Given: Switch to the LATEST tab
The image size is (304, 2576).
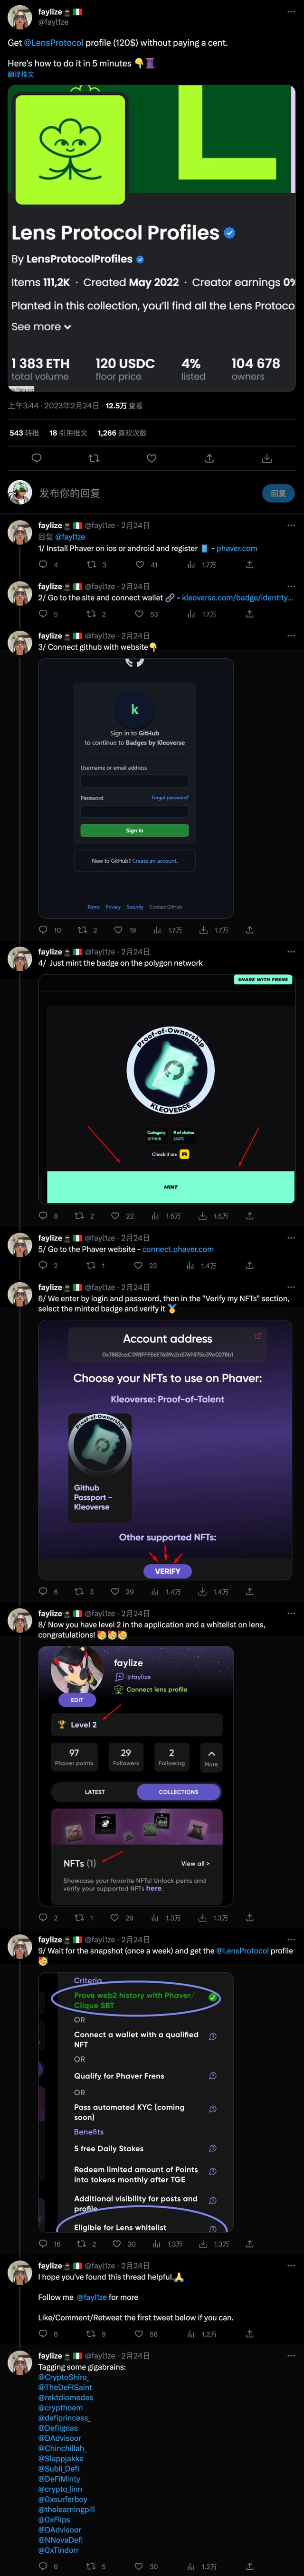Looking at the screenshot, I should click(95, 1792).
